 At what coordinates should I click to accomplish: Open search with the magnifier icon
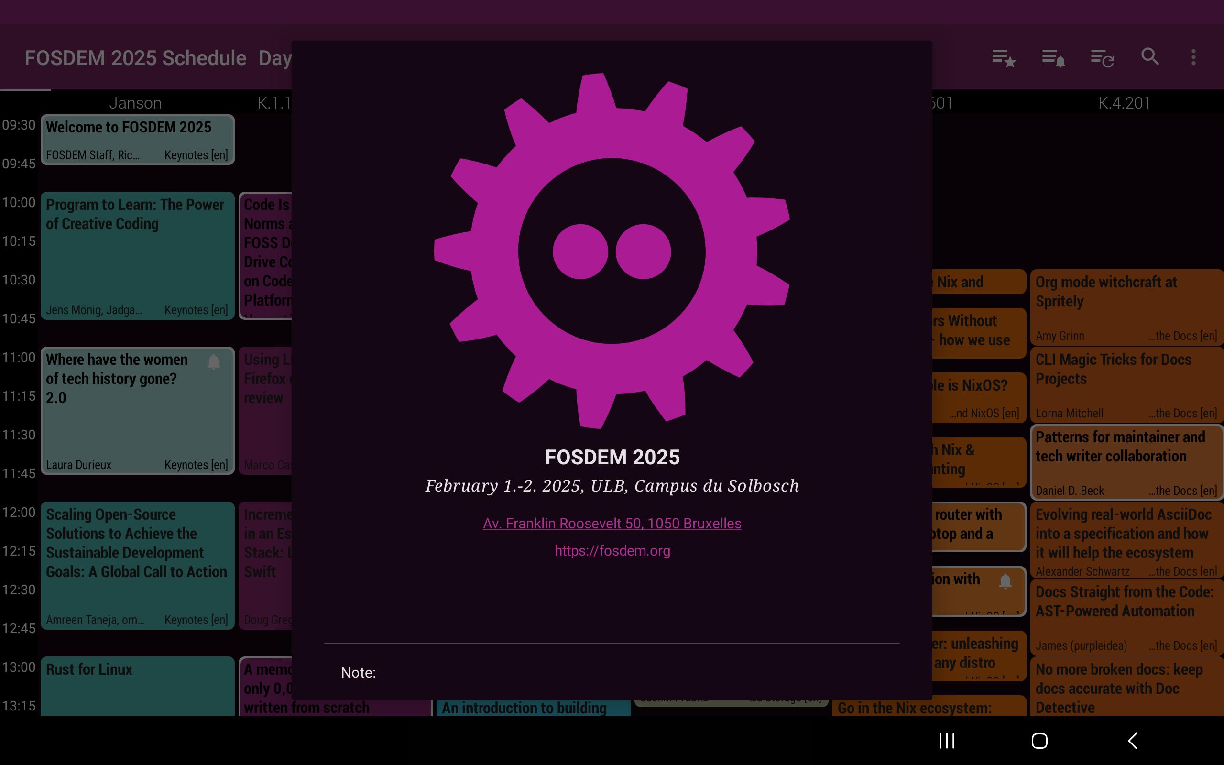1149,57
